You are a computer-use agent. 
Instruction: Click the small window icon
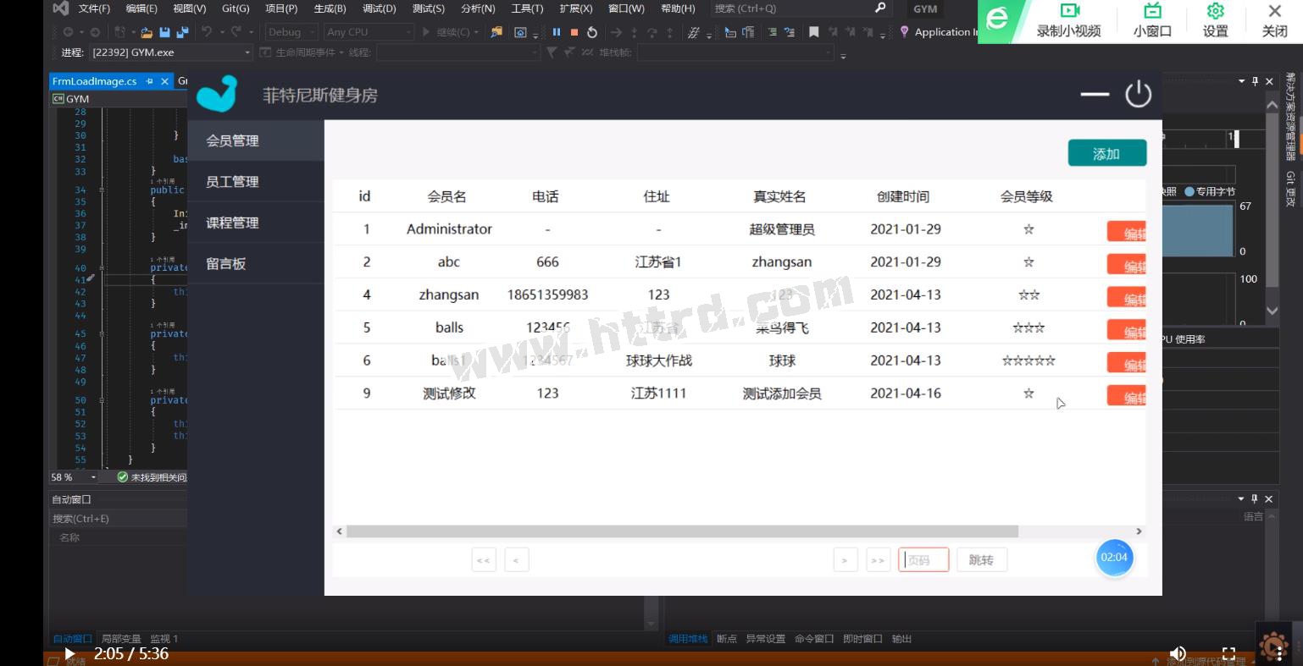coord(1152,11)
